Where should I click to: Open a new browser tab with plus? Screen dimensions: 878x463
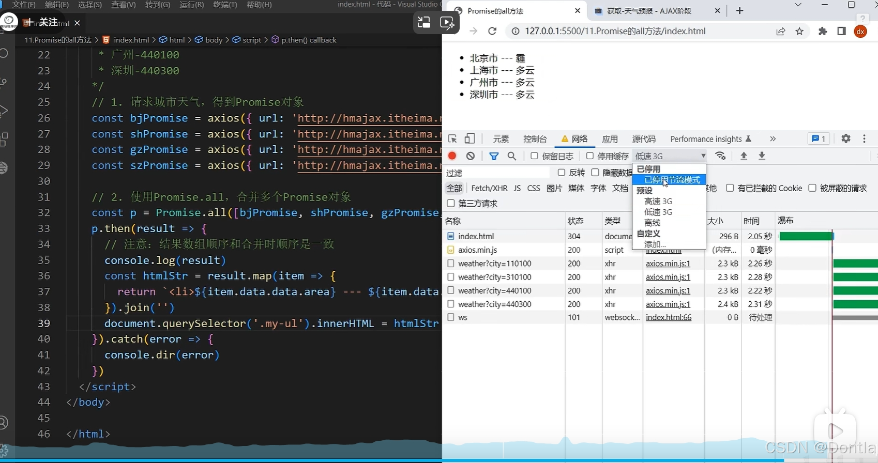[x=739, y=11]
